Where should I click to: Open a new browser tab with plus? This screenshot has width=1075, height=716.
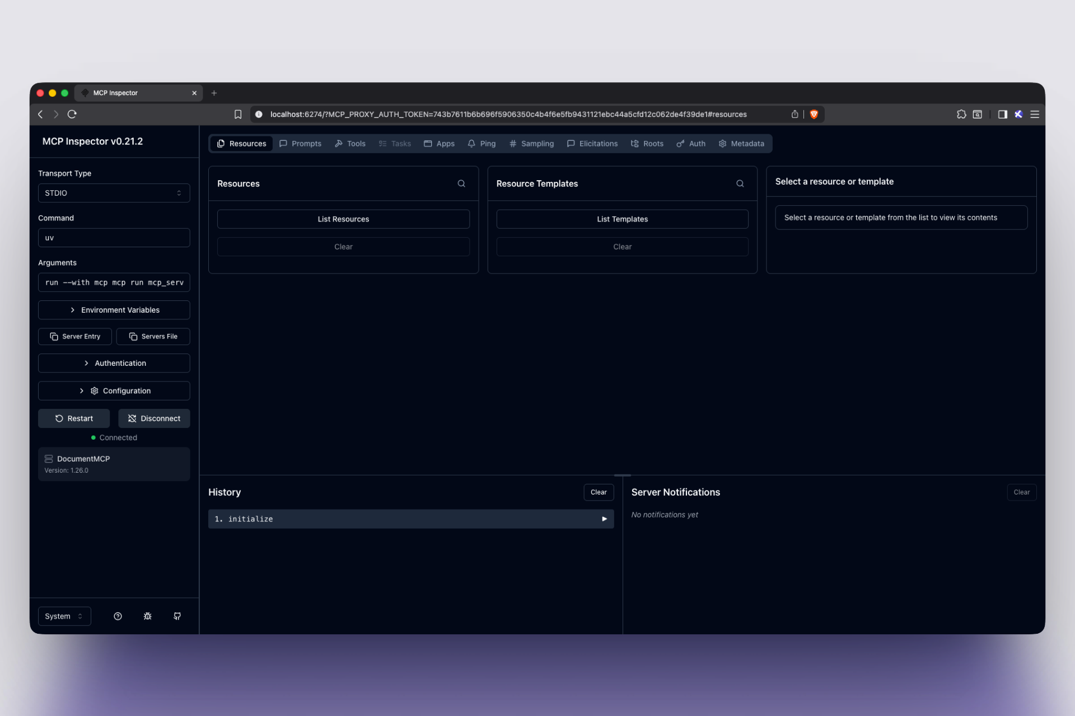(x=214, y=93)
